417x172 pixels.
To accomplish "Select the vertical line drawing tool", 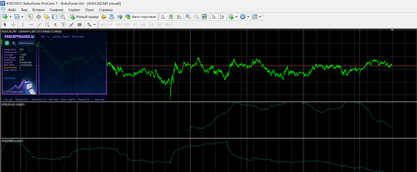I will click(x=23, y=25).
